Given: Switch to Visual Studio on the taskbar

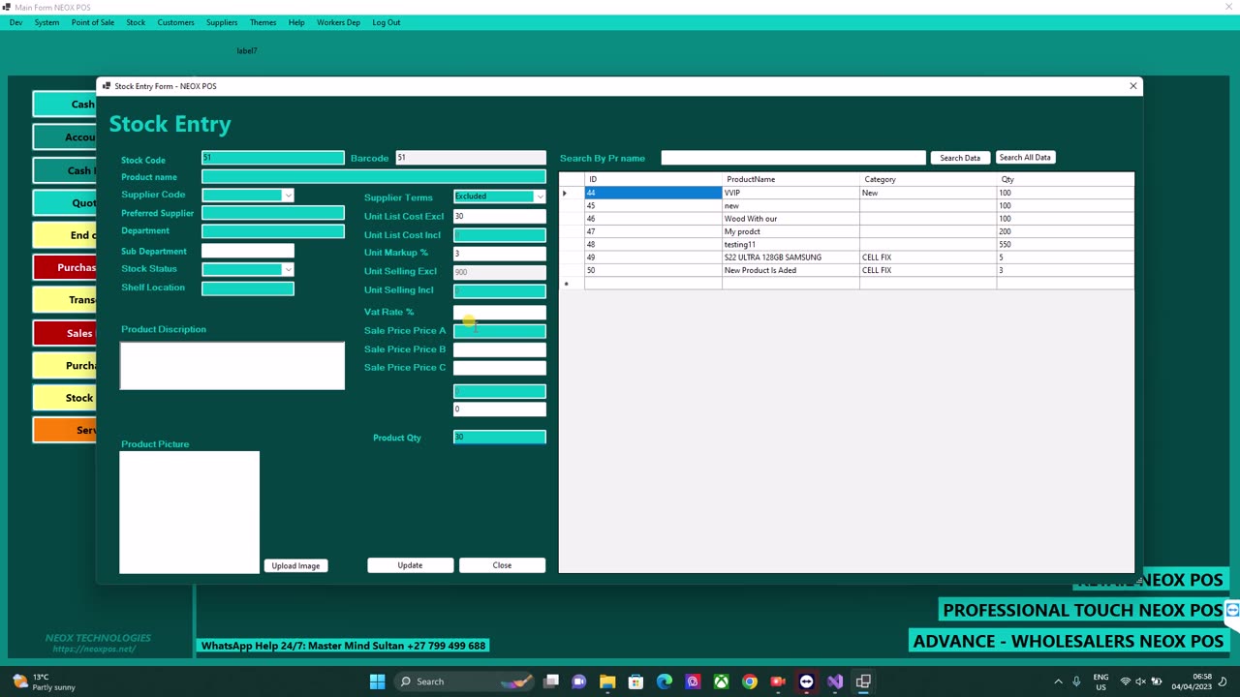Looking at the screenshot, I should [835, 682].
